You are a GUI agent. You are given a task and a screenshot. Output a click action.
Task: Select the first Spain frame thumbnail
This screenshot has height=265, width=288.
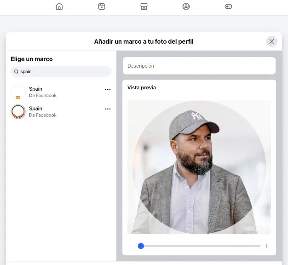tap(18, 92)
